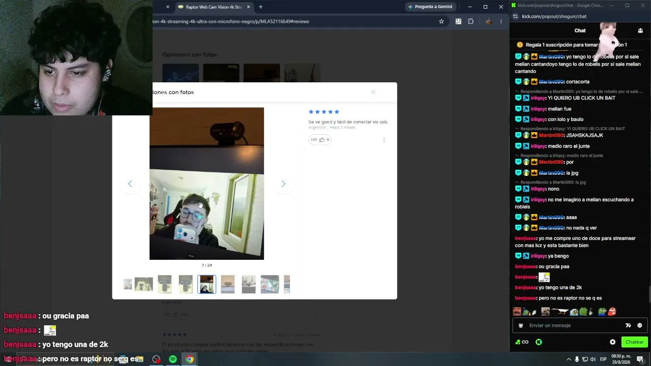Open the Chrome extensions puzzle menu

tap(470, 21)
